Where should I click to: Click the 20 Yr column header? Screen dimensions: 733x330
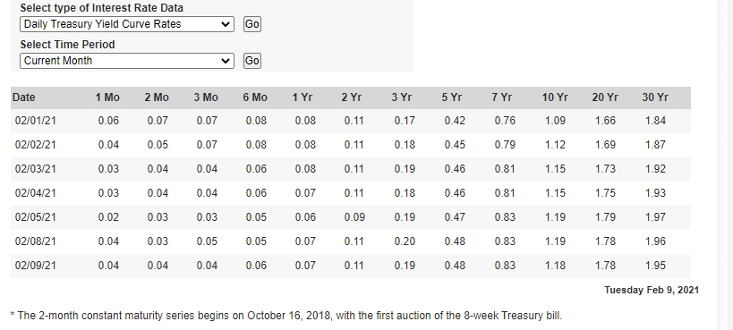[x=605, y=97]
